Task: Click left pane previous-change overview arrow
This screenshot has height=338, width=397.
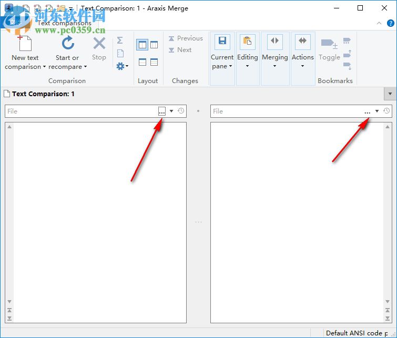Action: tap(9, 310)
